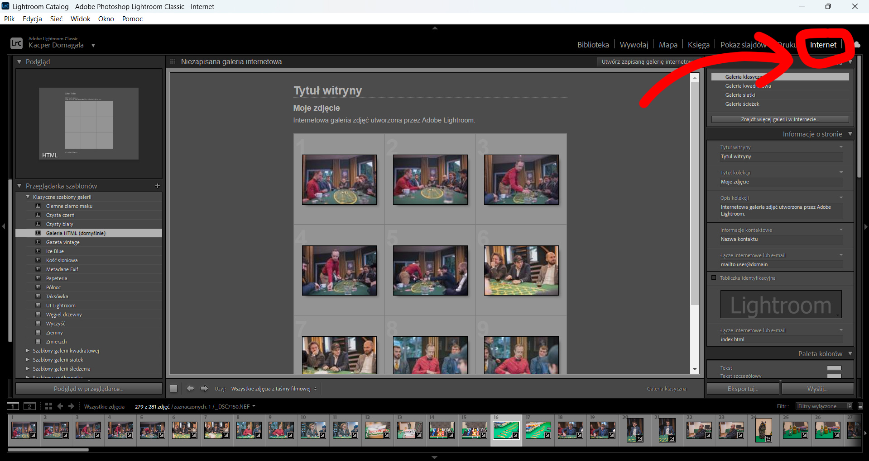This screenshot has width=869, height=461.
Task: Select Galeria siatki layout style
Action: (x=740, y=95)
